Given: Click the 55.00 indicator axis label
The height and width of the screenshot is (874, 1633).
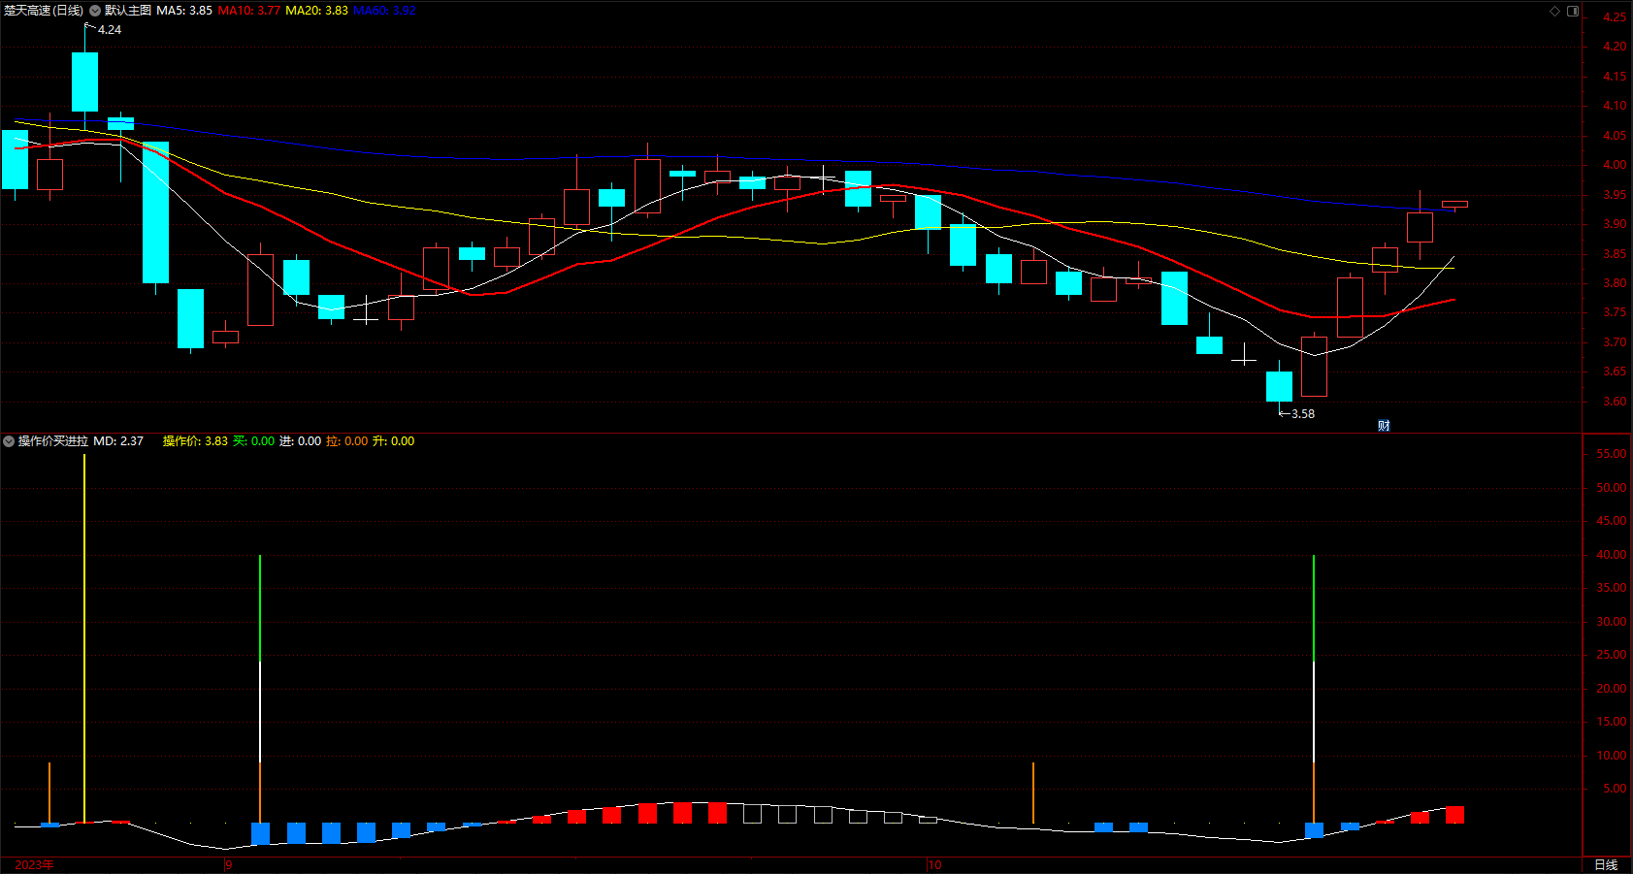Looking at the screenshot, I should coord(1611,454).
